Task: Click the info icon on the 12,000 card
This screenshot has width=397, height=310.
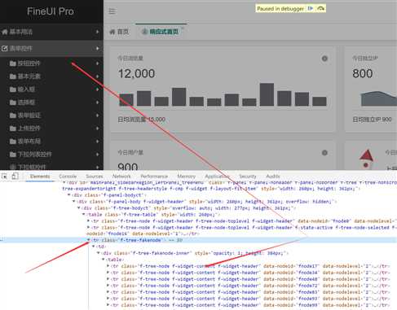Action: [324, 59]
